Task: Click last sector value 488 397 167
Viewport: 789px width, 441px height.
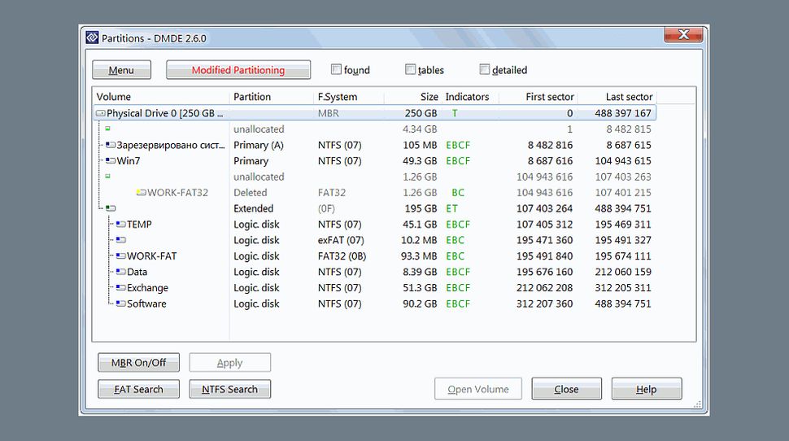Action: tap(623, 113)
